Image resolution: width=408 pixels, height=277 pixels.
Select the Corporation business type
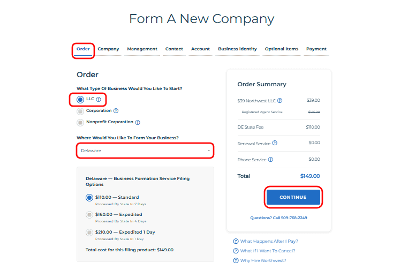tap(80, 111)
